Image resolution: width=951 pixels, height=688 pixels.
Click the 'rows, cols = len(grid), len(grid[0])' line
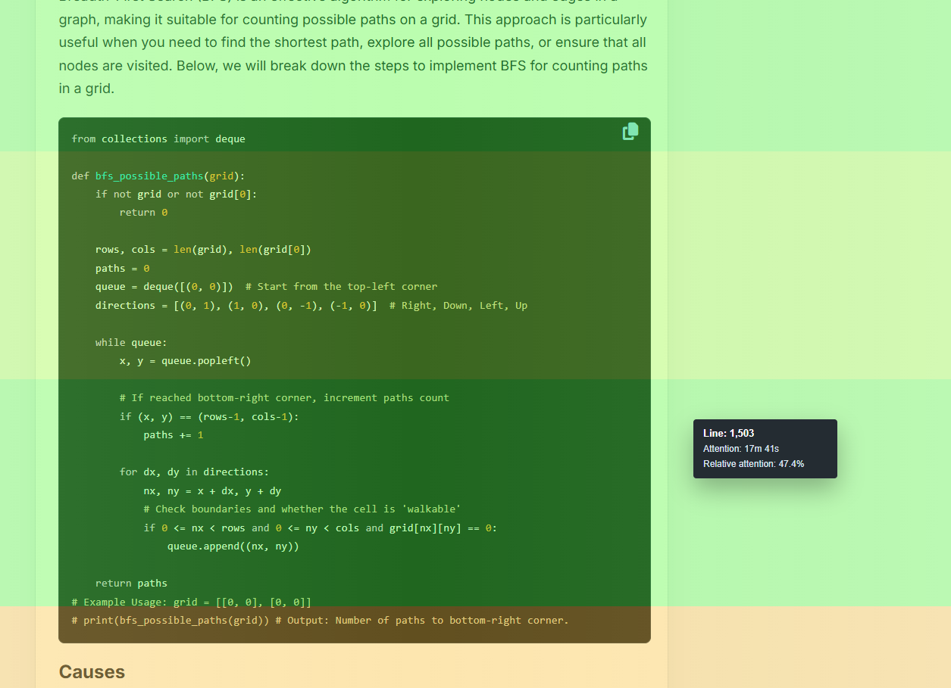point(203,250)
